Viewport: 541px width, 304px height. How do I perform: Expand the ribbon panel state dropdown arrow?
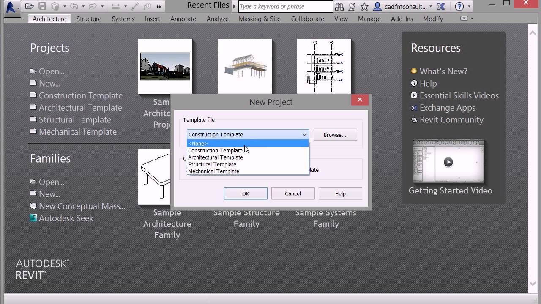click(472, 19)
